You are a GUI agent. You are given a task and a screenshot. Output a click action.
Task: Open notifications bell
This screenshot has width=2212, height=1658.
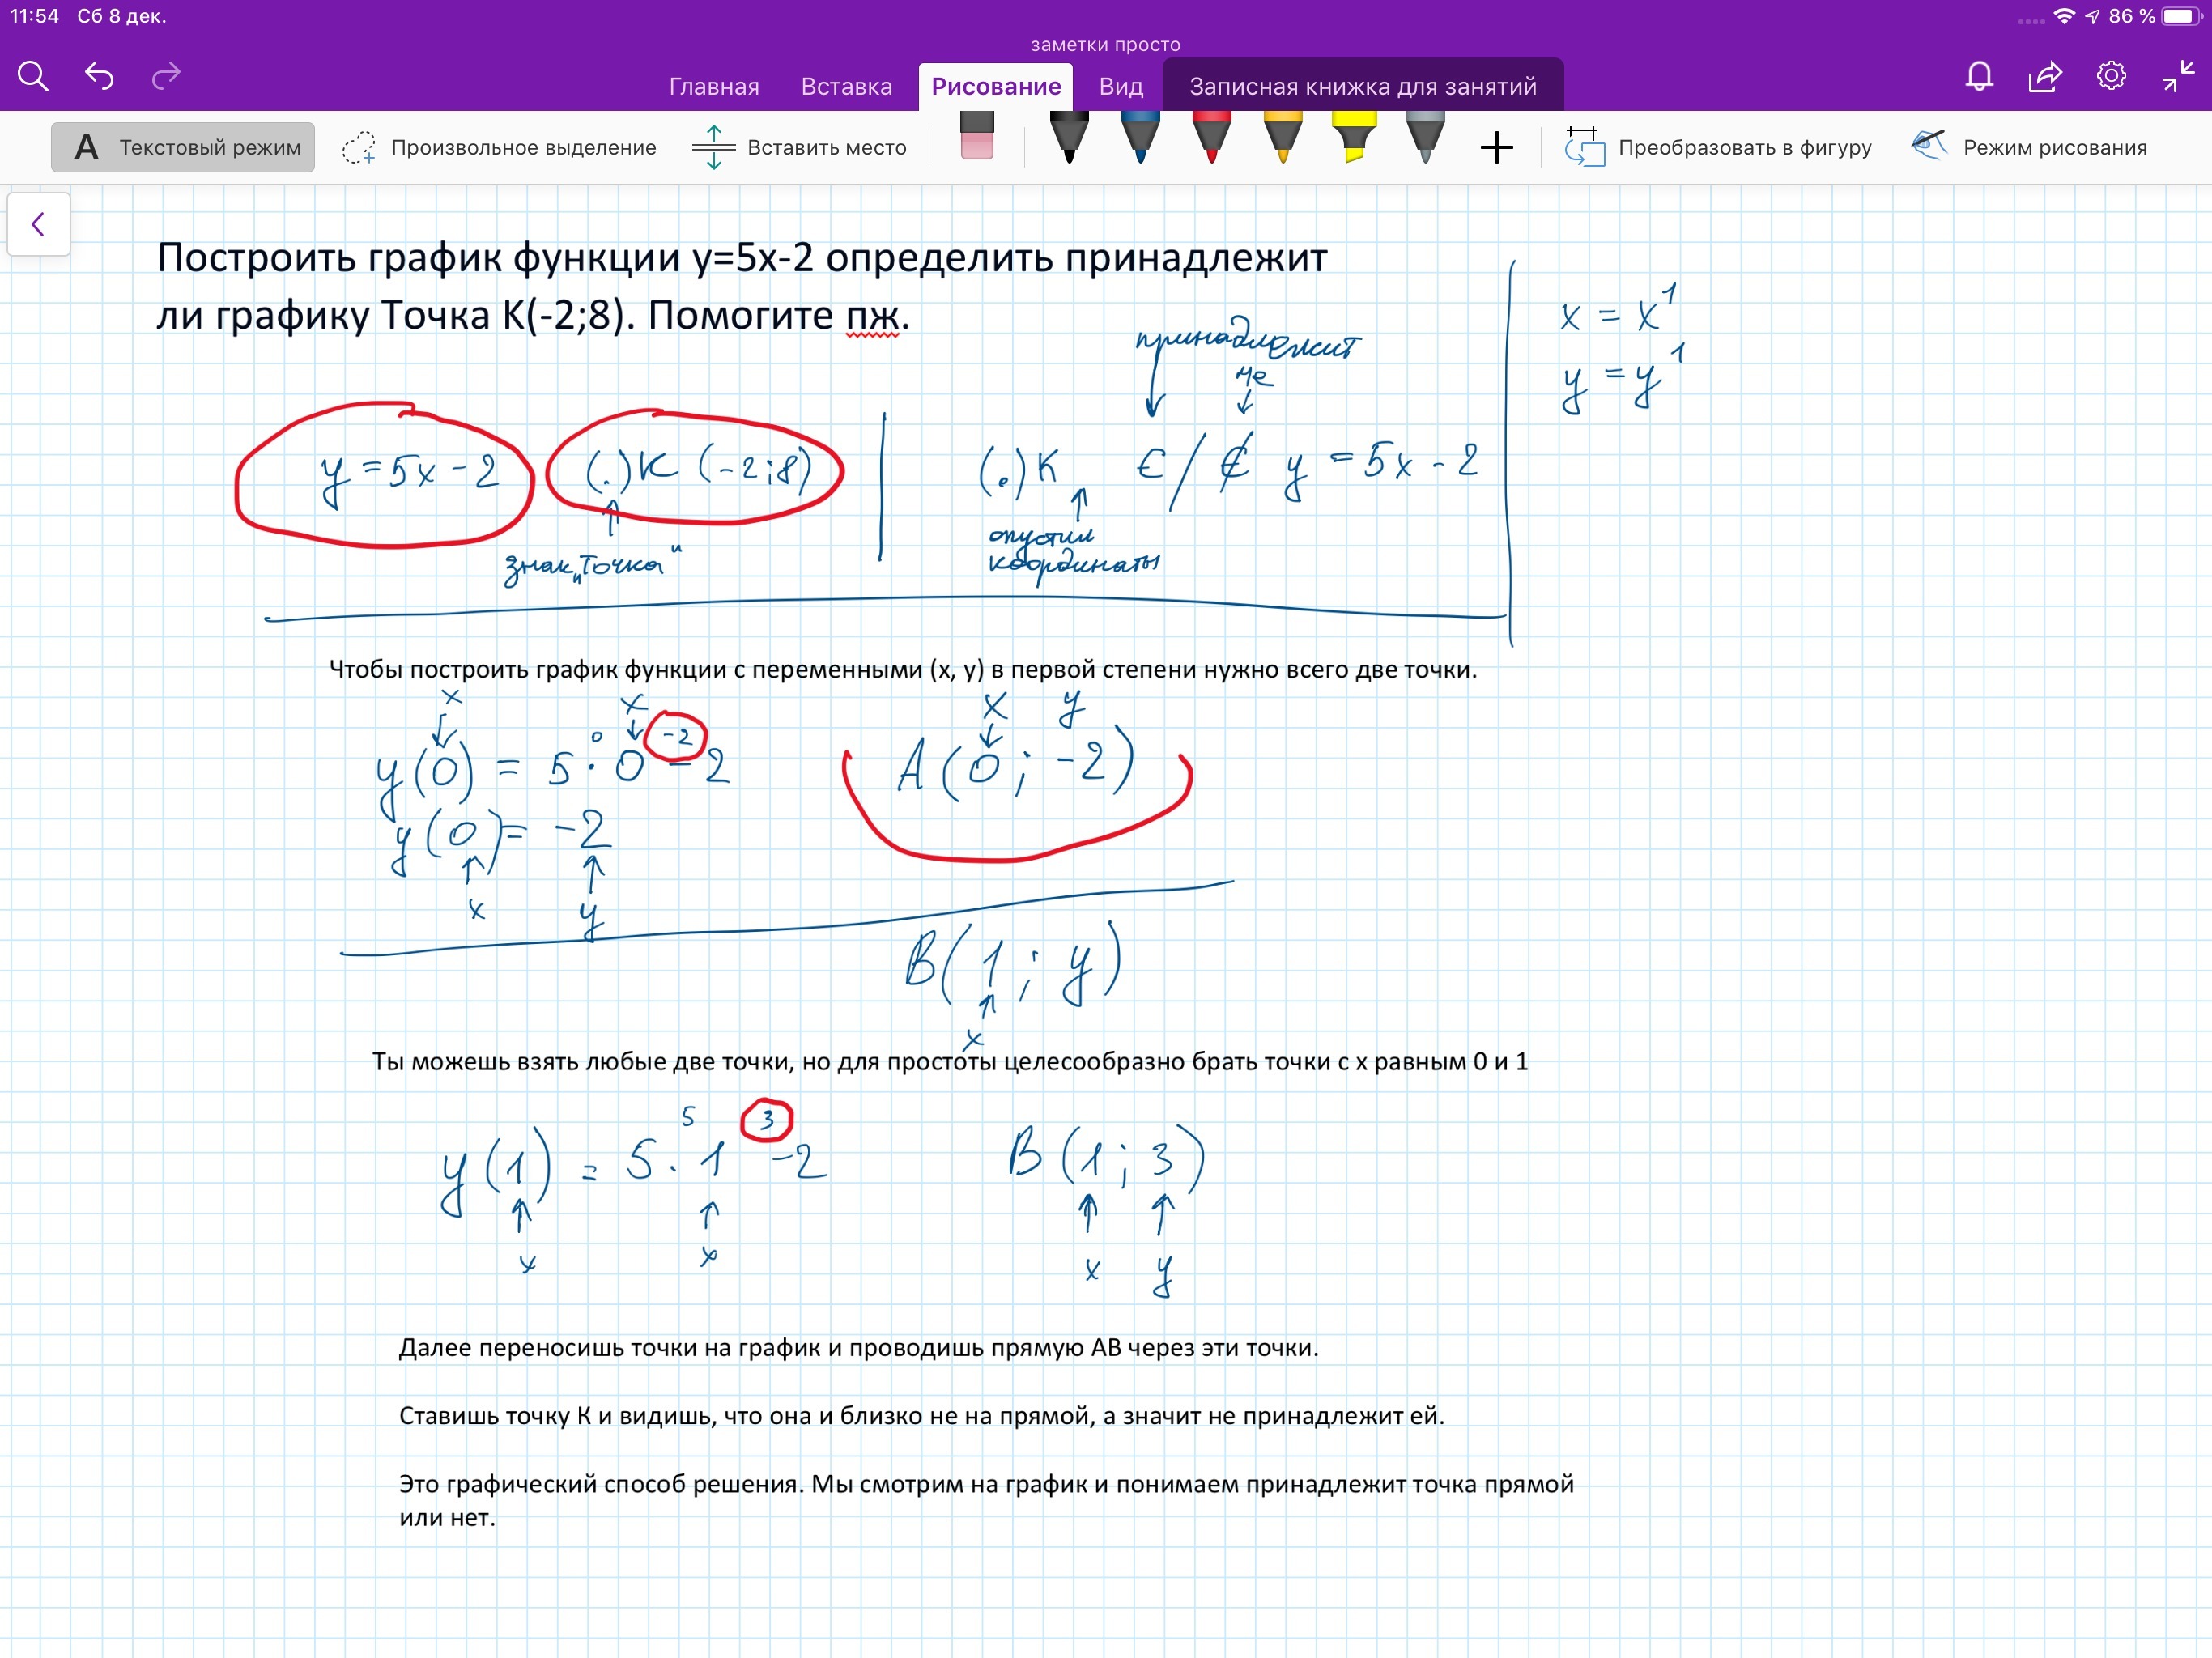1979,76
